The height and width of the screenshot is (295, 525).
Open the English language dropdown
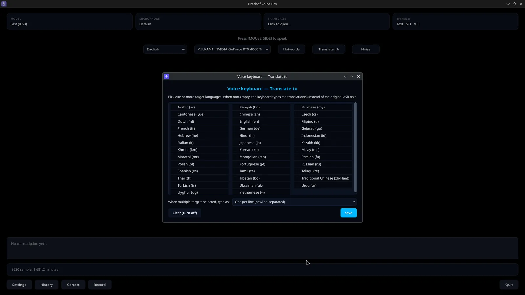pyautogui.click(x=165, y=49)
